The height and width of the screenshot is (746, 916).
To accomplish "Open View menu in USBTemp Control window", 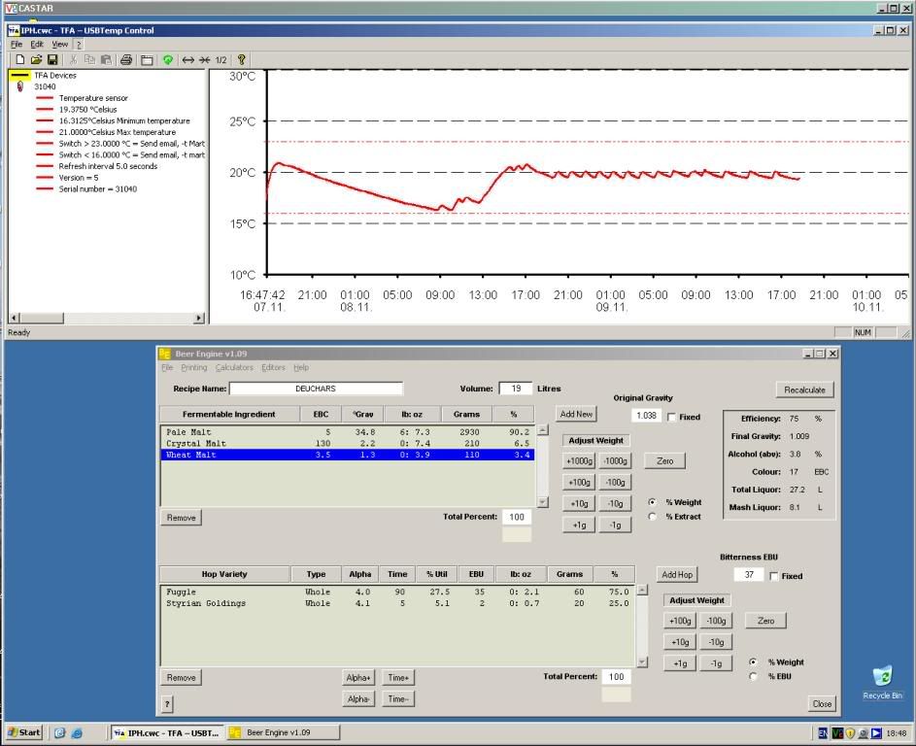I will pyautogui.click(x=60, y=45).
